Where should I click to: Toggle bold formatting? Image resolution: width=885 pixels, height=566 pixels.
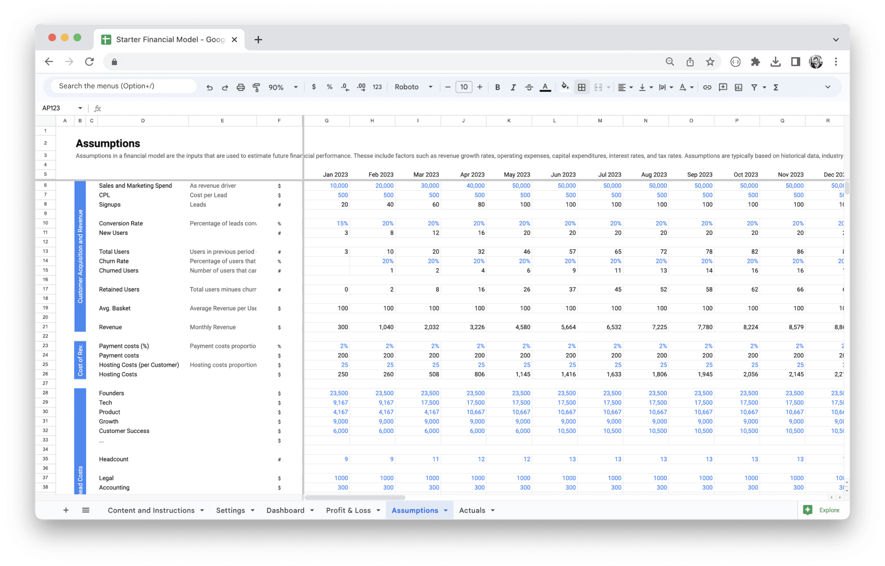pos(497,87)
